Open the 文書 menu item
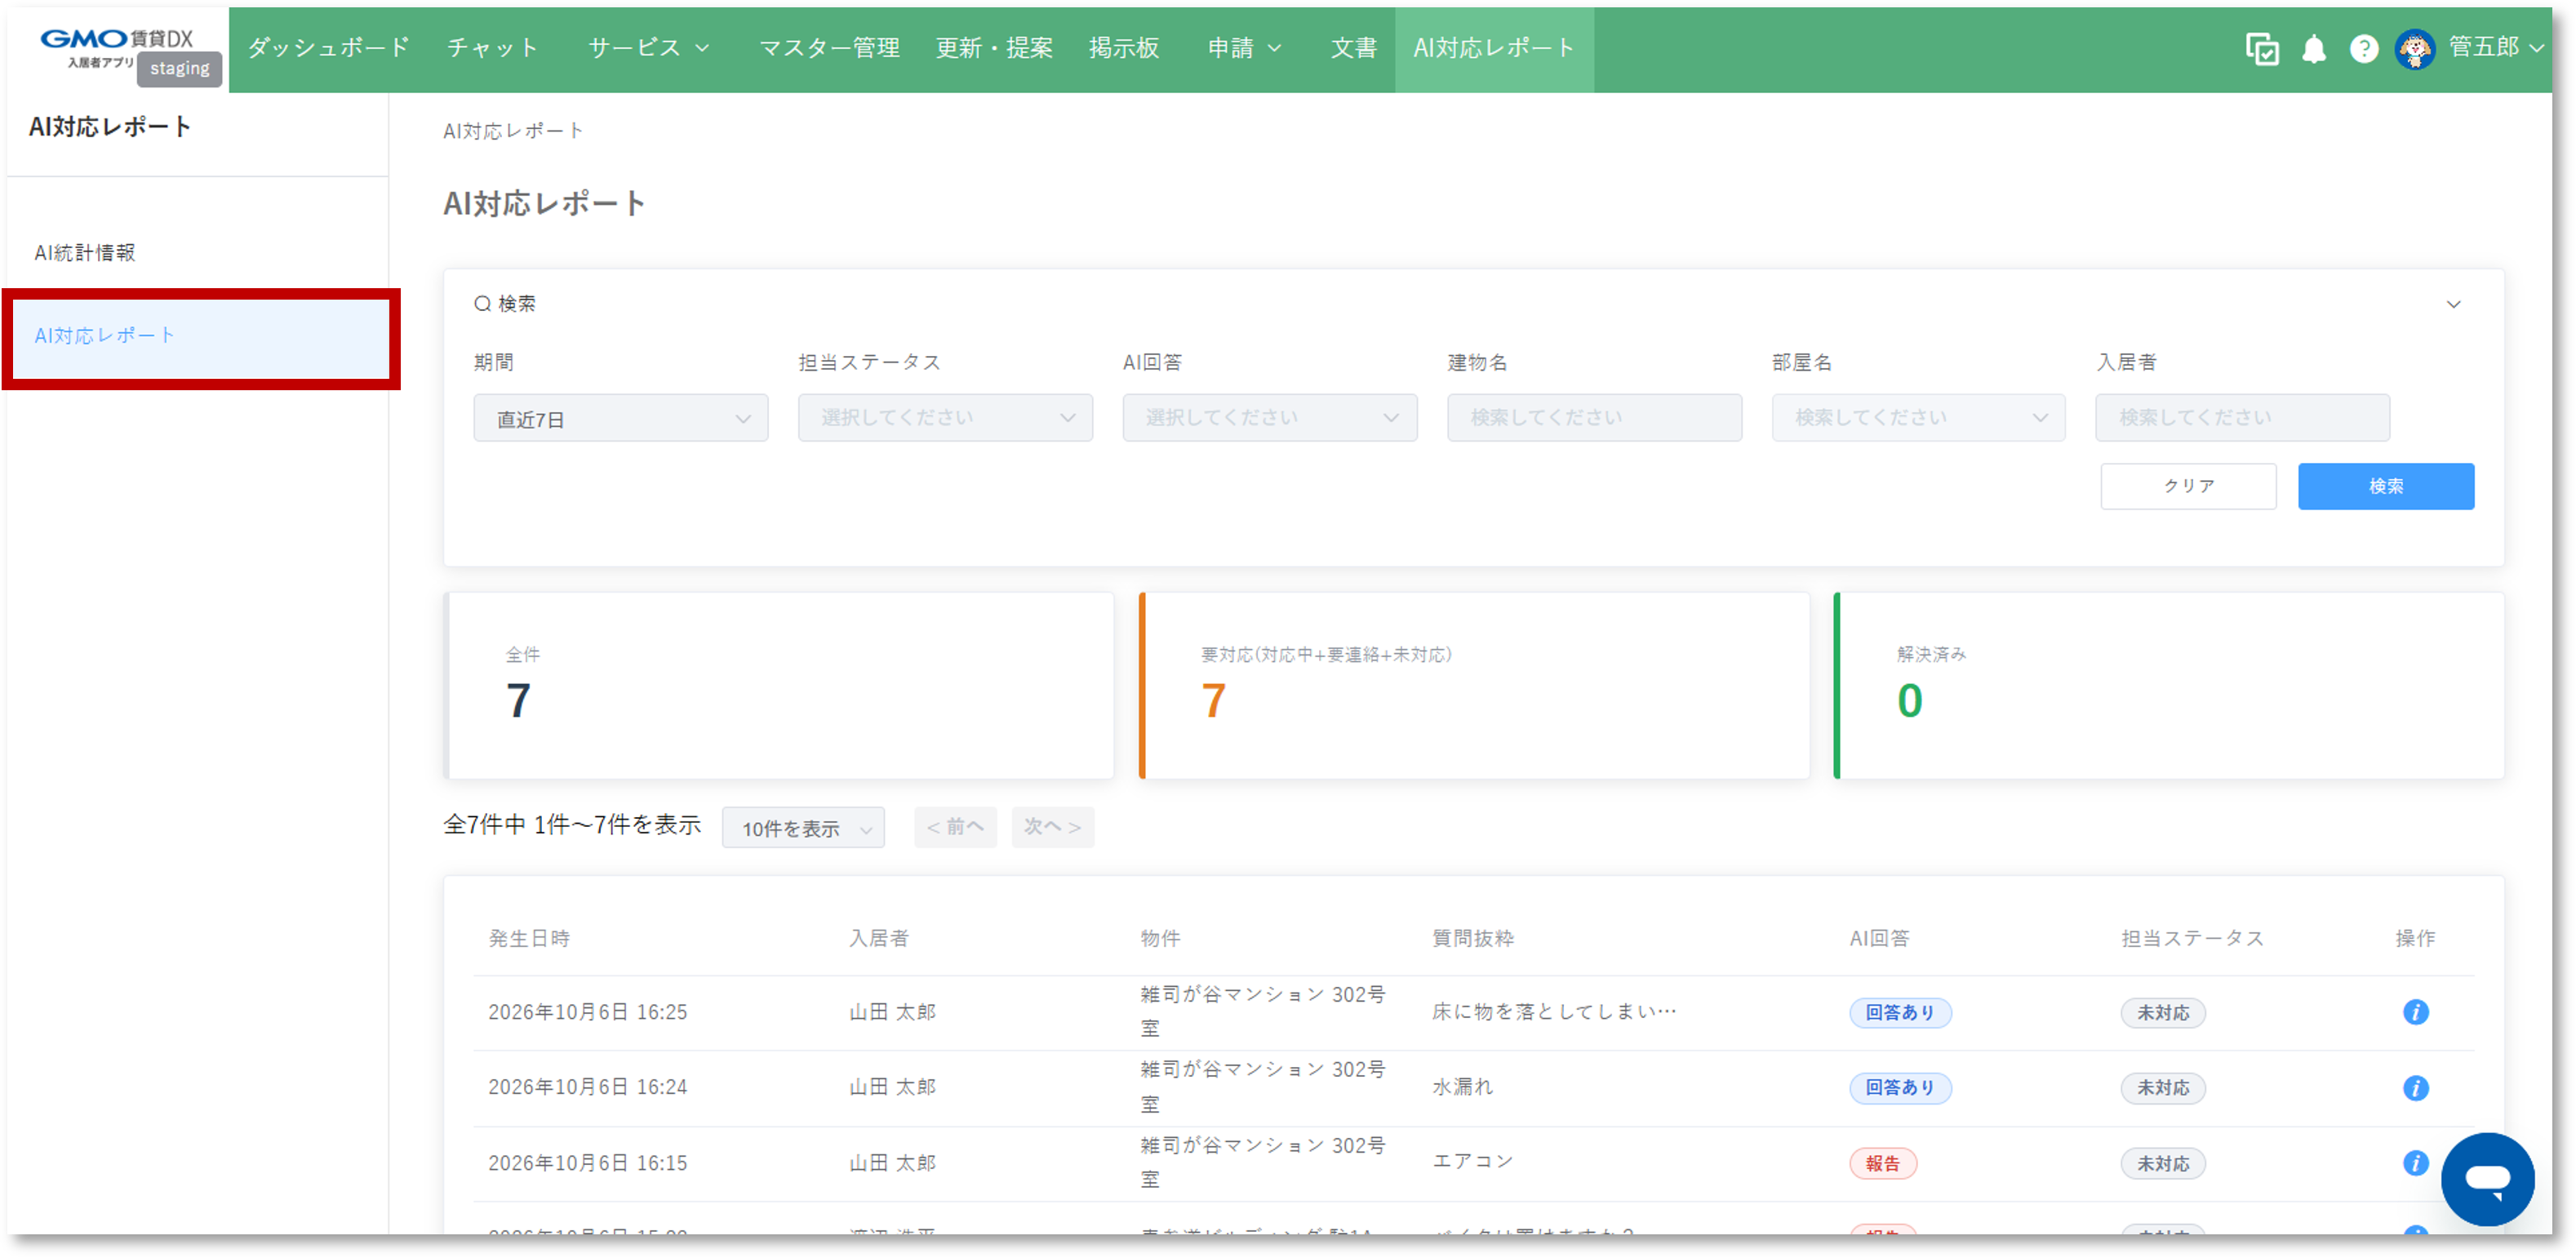The height and width of the screenshot is (1258, 2576). [x=1354, y=48]
